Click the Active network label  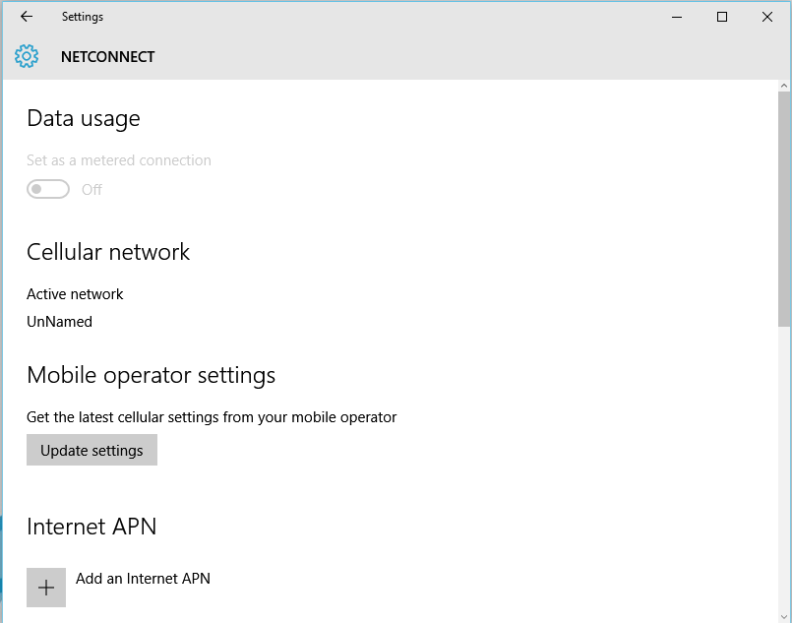pos(75,294)
